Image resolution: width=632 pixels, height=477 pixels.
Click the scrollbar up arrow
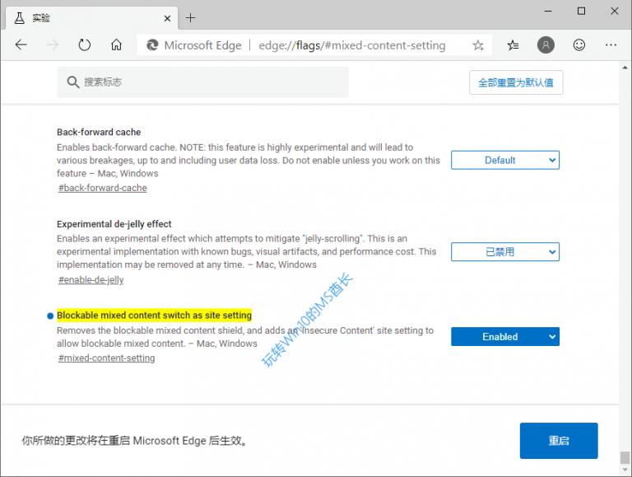click(625, 68)
